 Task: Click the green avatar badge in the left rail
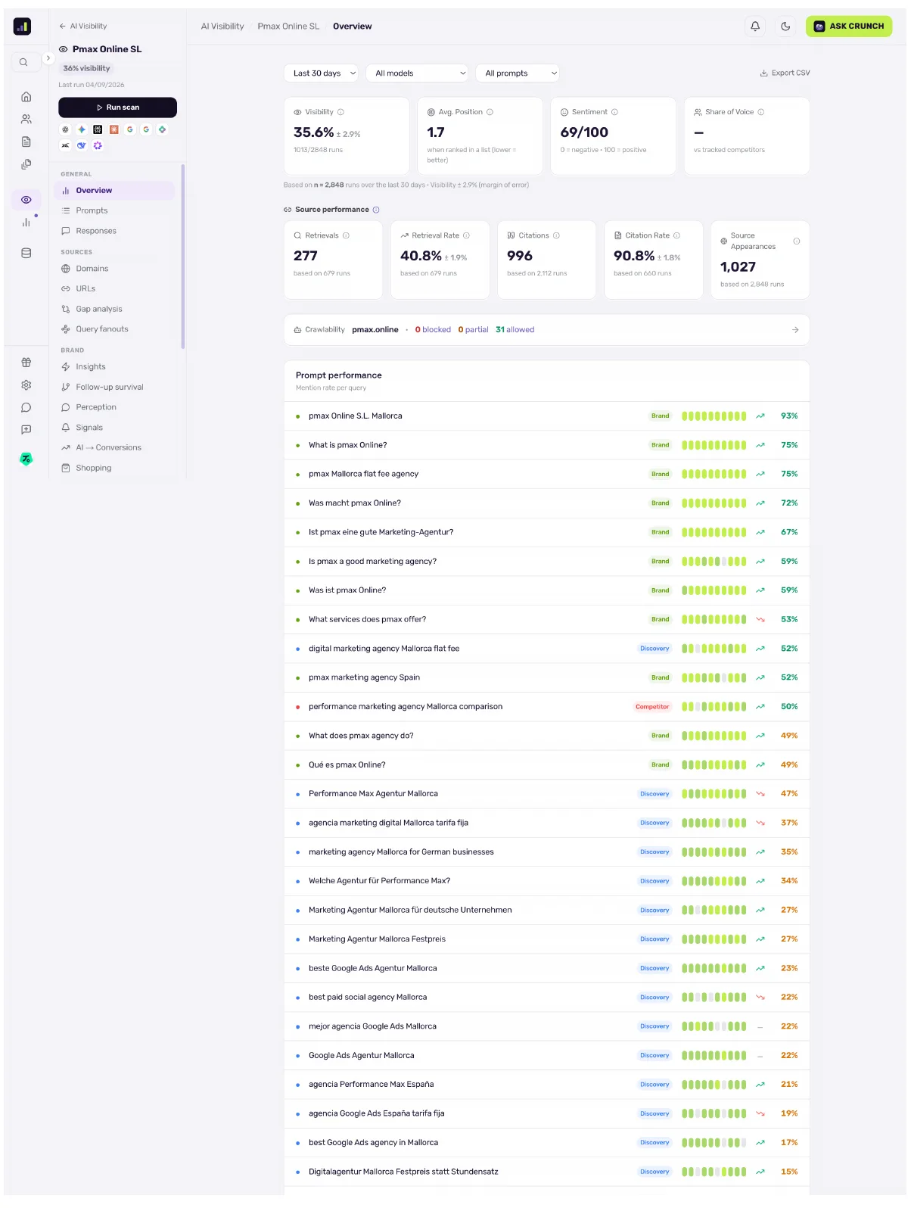pyautogui.click(x=26, y=459)
